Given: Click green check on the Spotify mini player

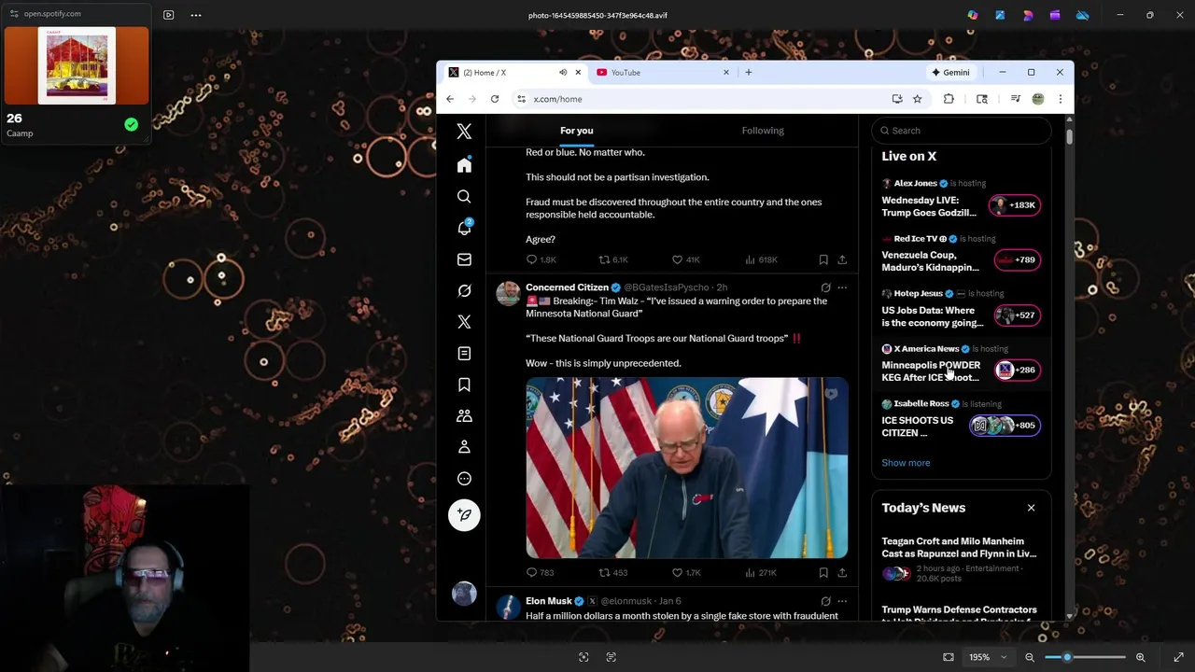Looking at the screenshot, I should coord(131,124).
